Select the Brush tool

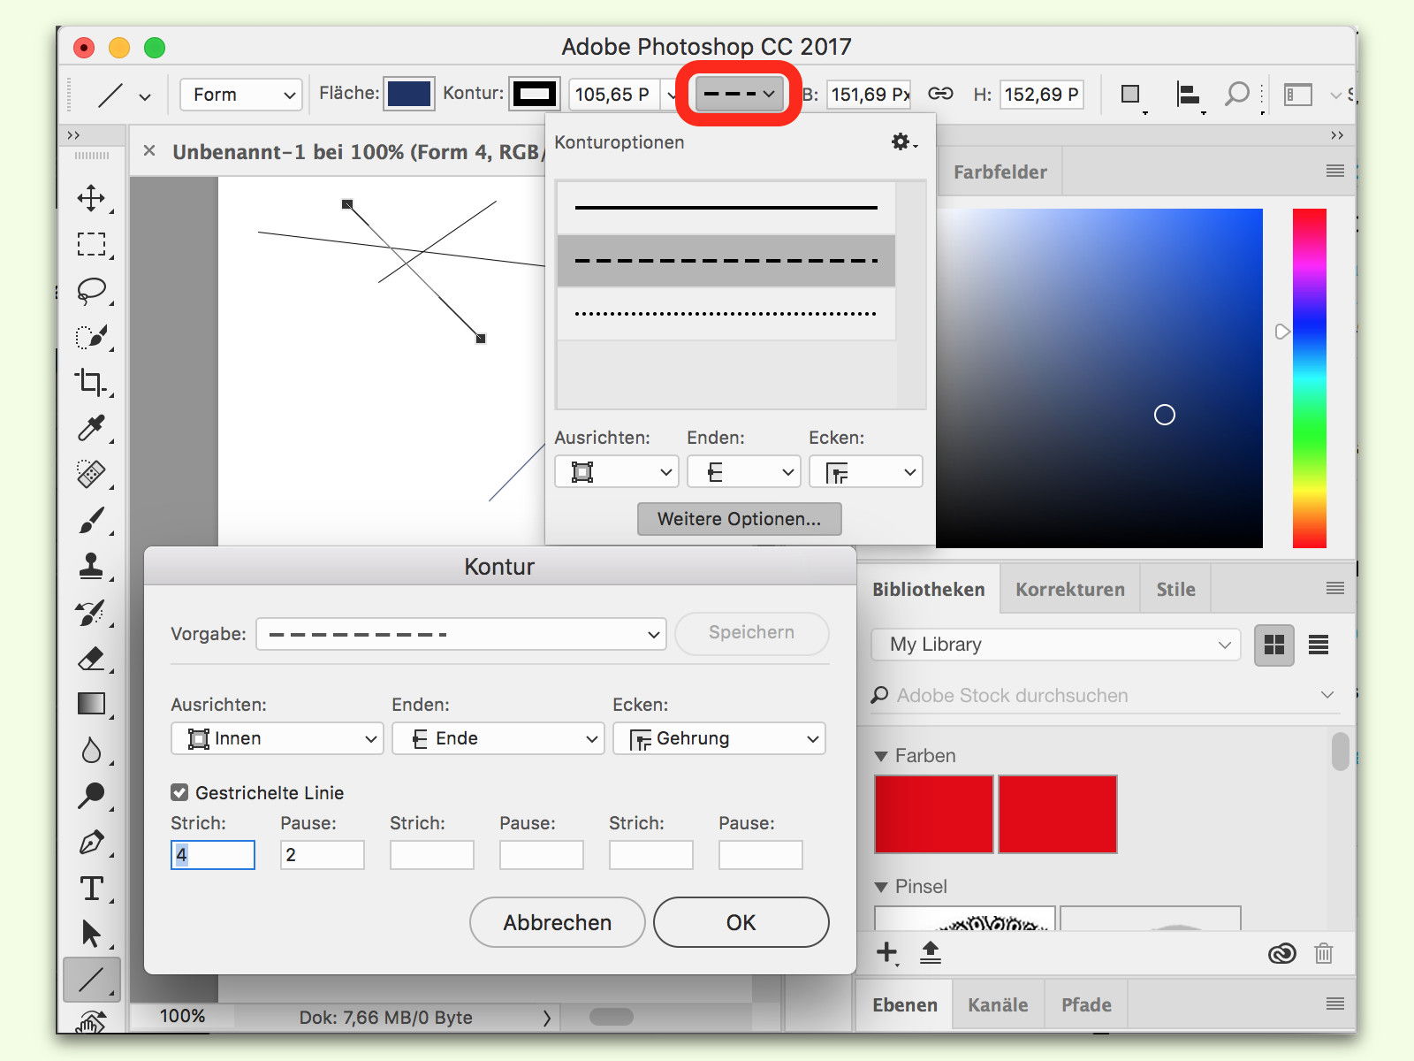pyautogui.click(x=91, y=520)
